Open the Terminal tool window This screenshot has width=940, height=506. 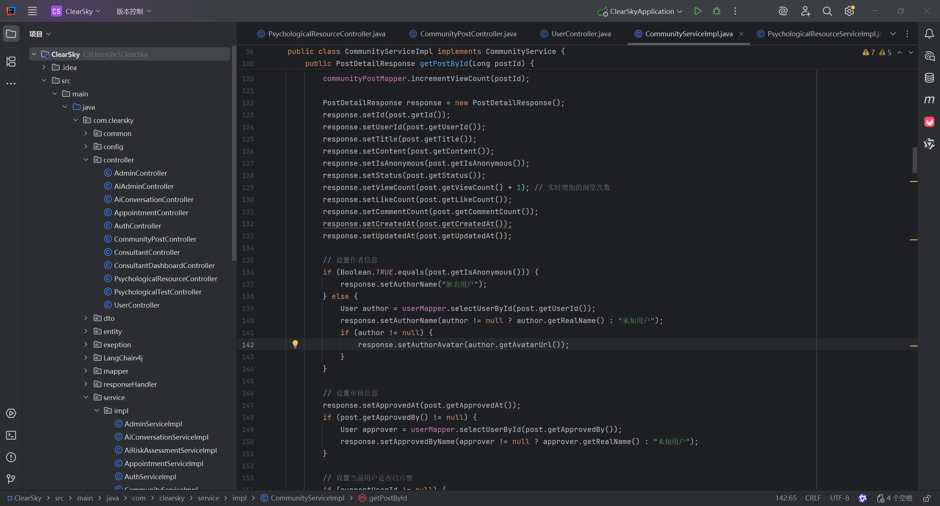pos(11,435)
